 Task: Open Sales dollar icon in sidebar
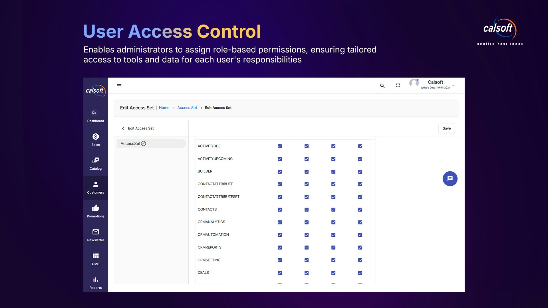pyautogui.click(x=96, y=137)
